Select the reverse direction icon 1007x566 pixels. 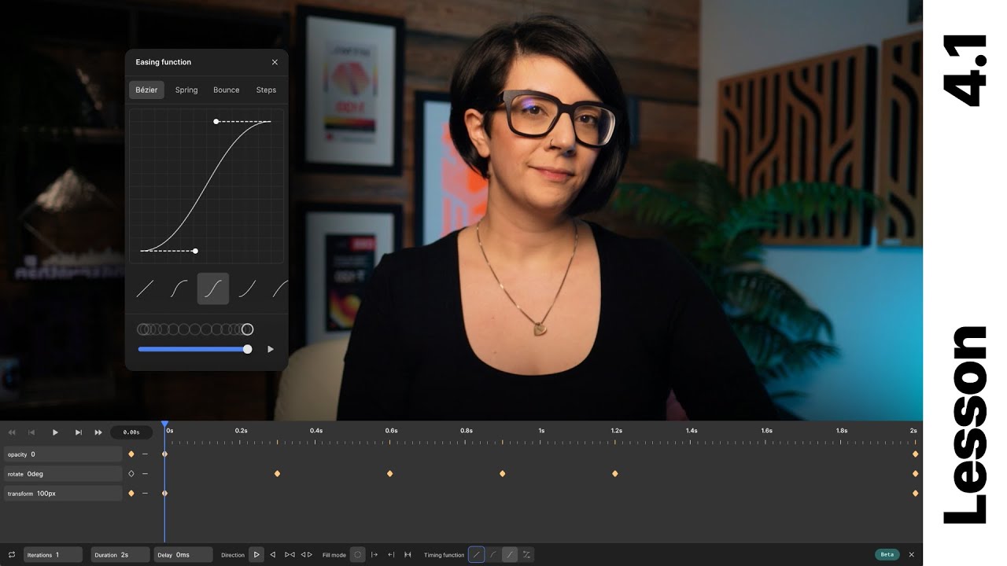[x=273, y=554]
